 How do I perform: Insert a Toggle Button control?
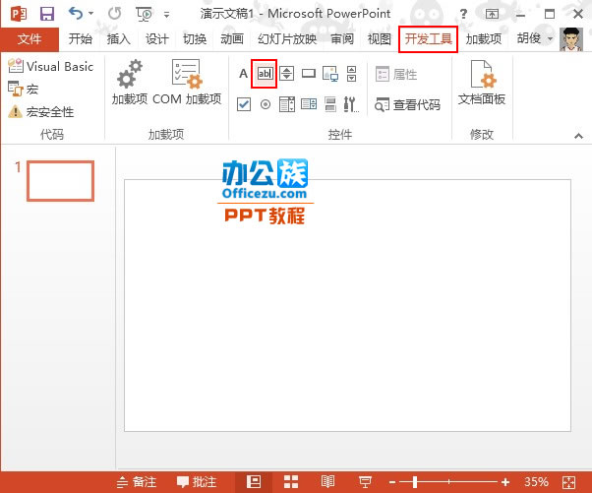coord(330,104)
